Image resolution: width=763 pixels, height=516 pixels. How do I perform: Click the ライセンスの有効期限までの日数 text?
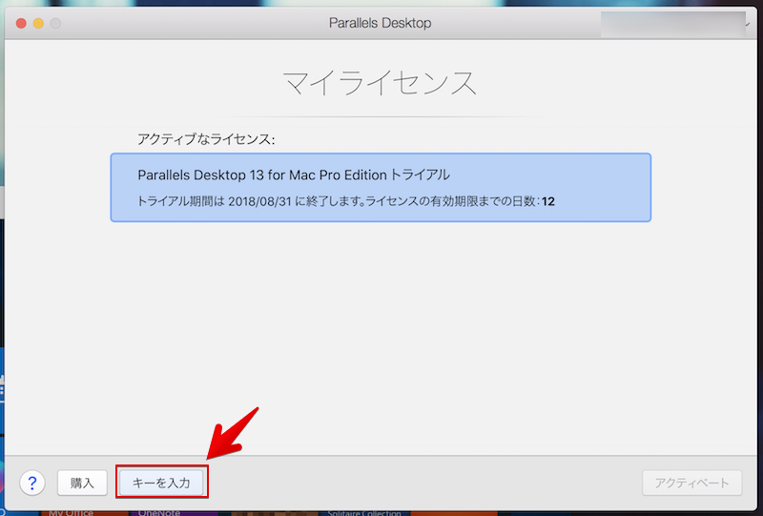[x=460, y=201]
